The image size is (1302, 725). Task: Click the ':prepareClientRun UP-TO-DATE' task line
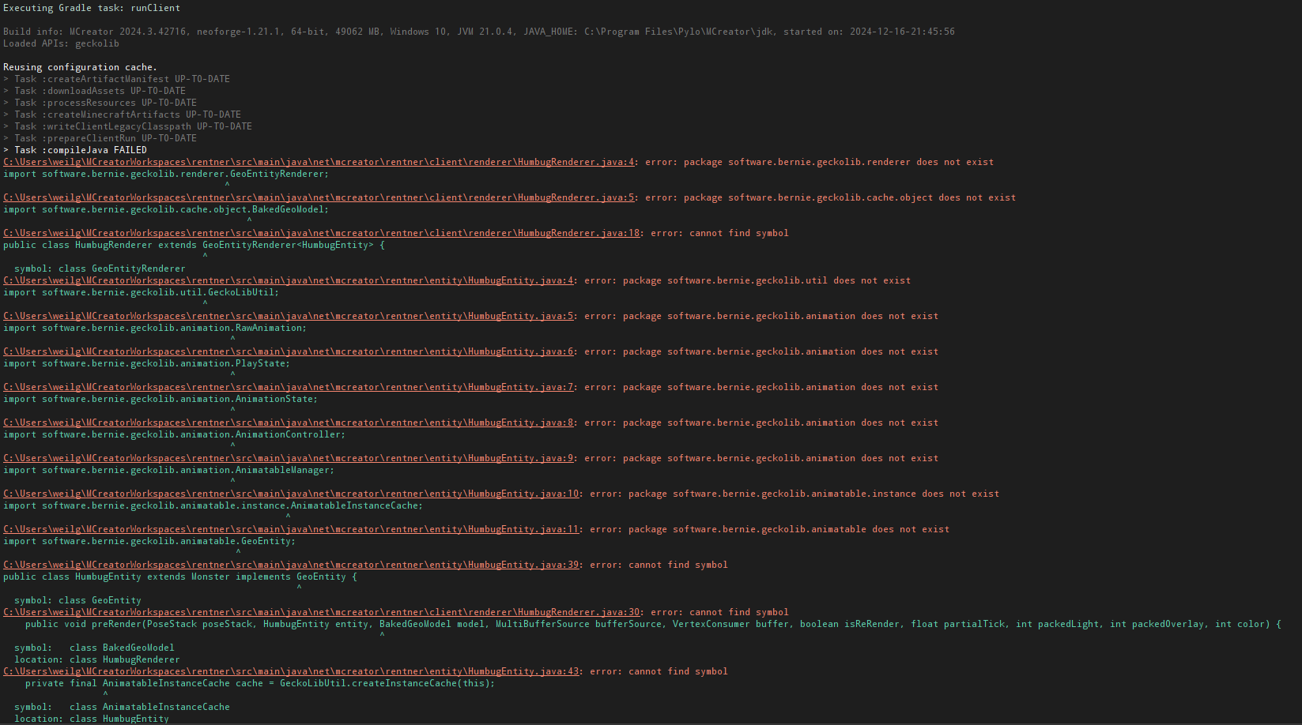pyautogui.click(x=100, y=138)
